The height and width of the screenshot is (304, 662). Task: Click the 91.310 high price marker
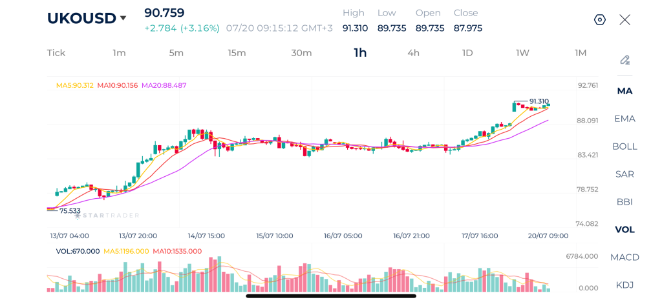(x=539, y=101)
